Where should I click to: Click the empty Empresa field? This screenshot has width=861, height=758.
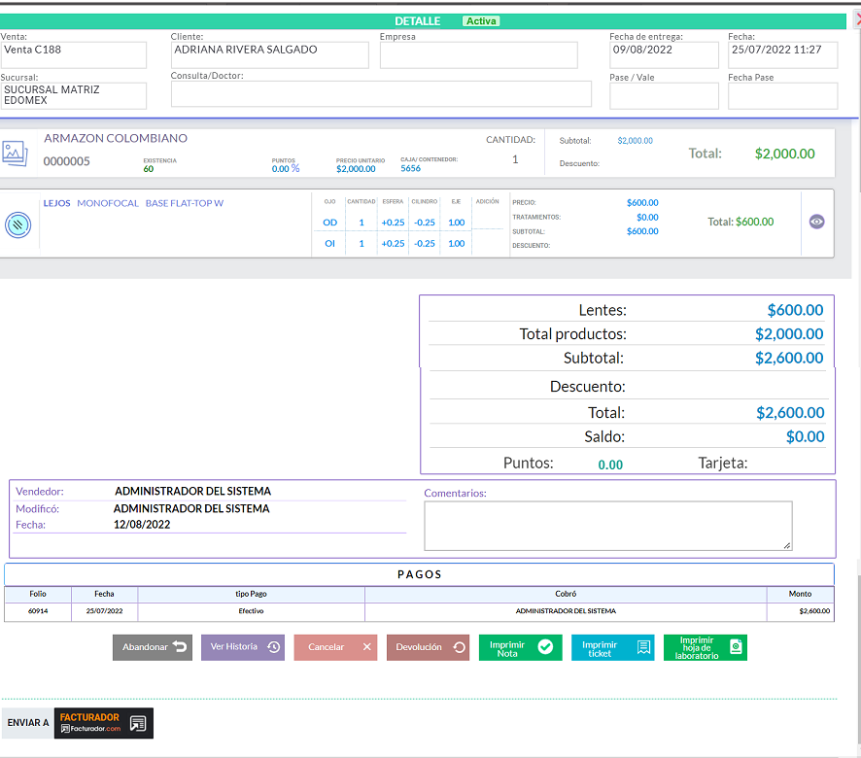pos(479,55)
